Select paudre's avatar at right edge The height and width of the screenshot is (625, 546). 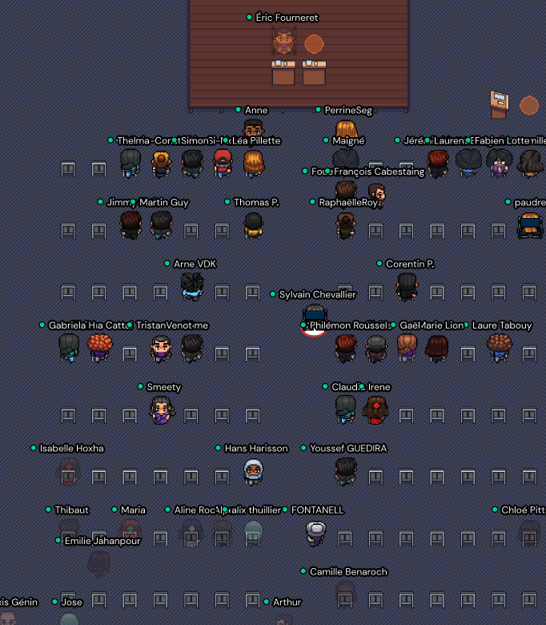[530, 226]
